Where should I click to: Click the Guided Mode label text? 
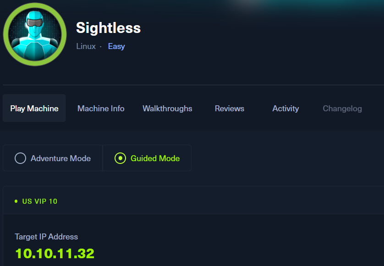tap(155, 158)
